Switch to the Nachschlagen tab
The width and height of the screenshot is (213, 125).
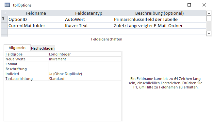coord(43,48)
